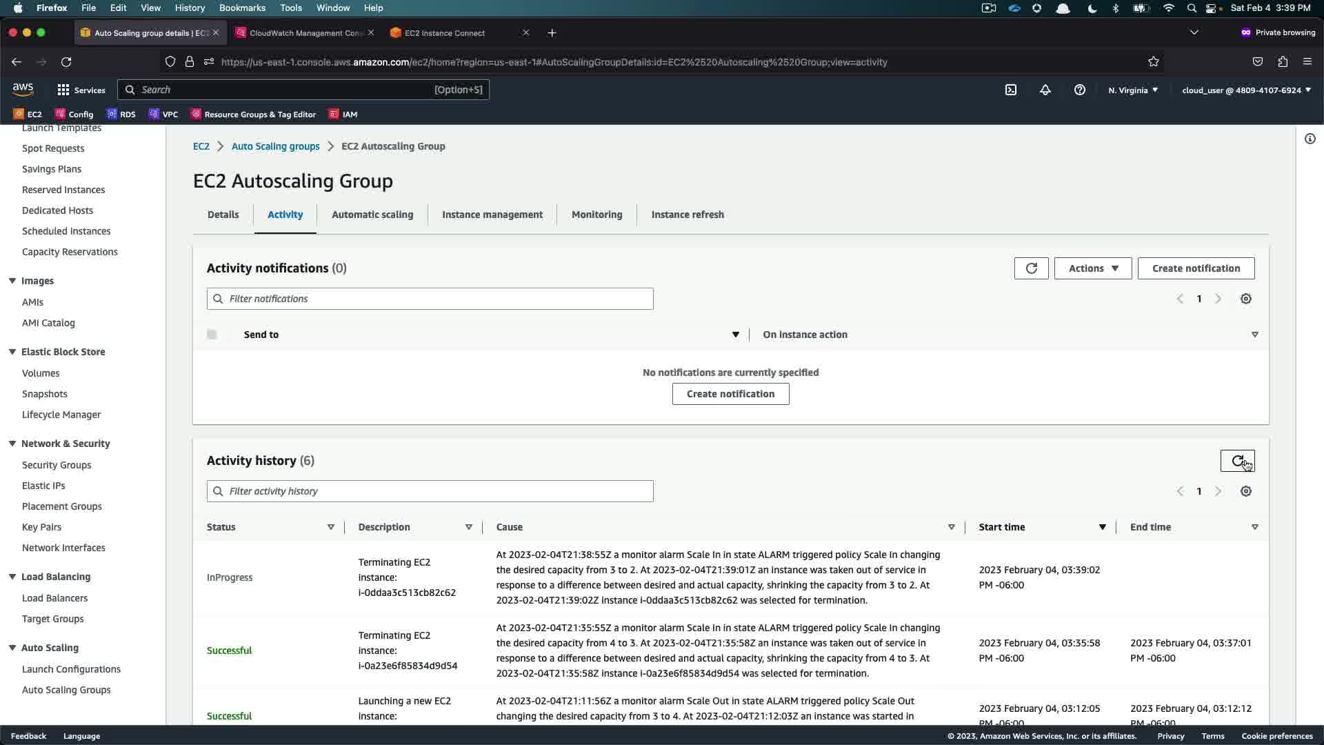This screenshot has height=745, width=1324.
Task: Open Activity notifications preferences gear
Action: point(1246,299)
